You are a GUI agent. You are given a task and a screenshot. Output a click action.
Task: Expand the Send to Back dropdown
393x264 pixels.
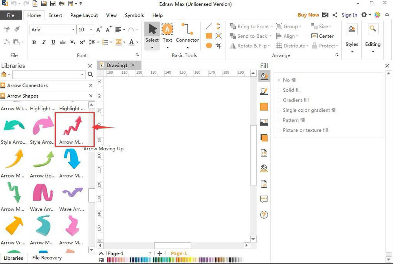pyautogui.click(x=270, y=36)
